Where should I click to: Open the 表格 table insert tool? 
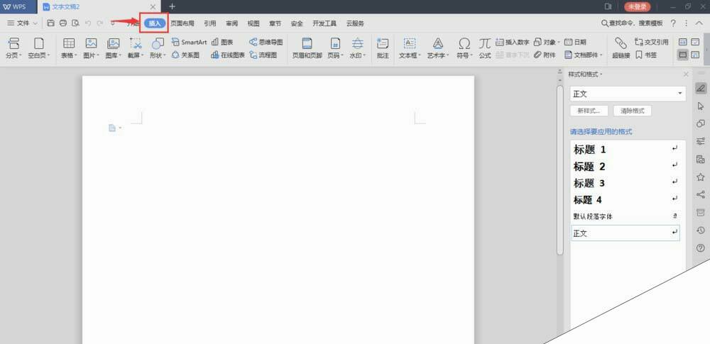[69, 48]
